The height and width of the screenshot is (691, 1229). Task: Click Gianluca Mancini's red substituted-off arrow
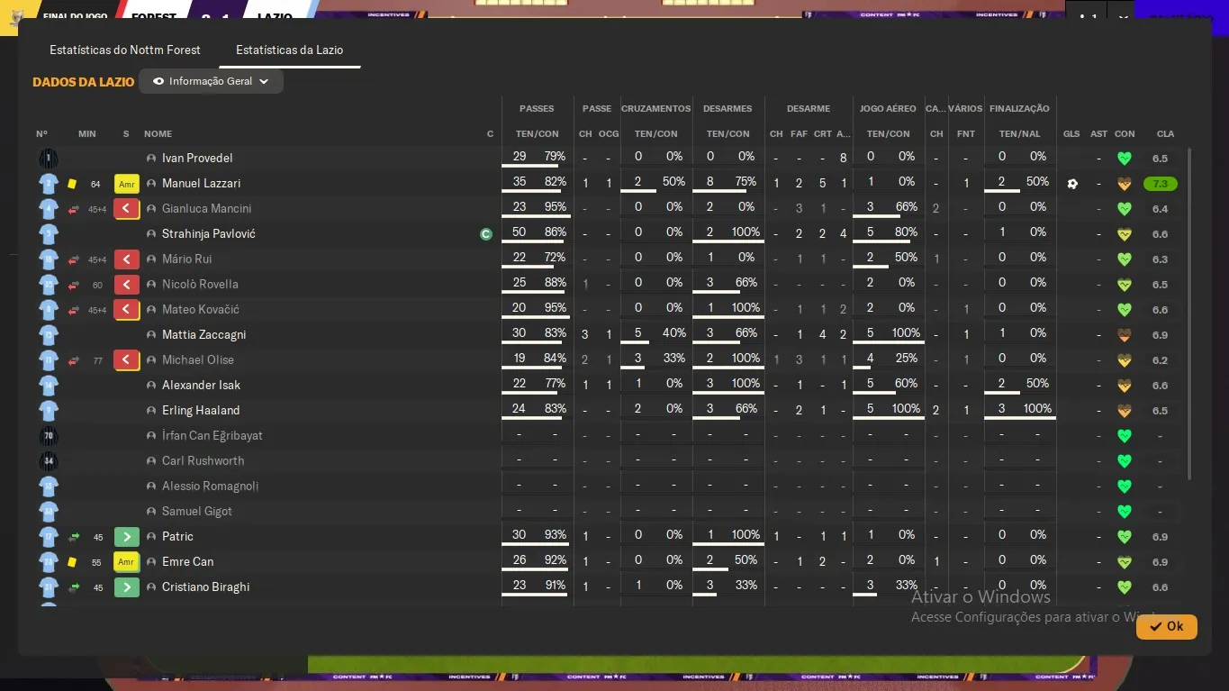click(126, 209)
